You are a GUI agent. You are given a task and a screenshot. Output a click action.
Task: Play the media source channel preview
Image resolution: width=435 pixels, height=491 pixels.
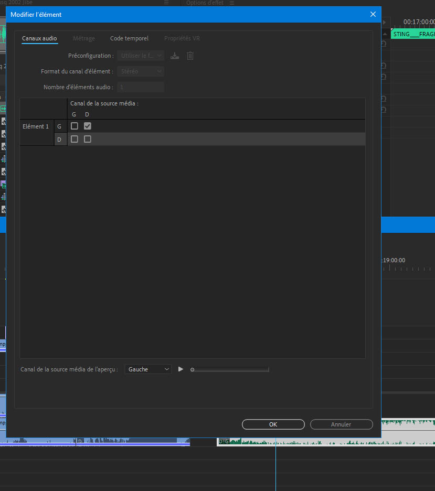click(181, 369)
